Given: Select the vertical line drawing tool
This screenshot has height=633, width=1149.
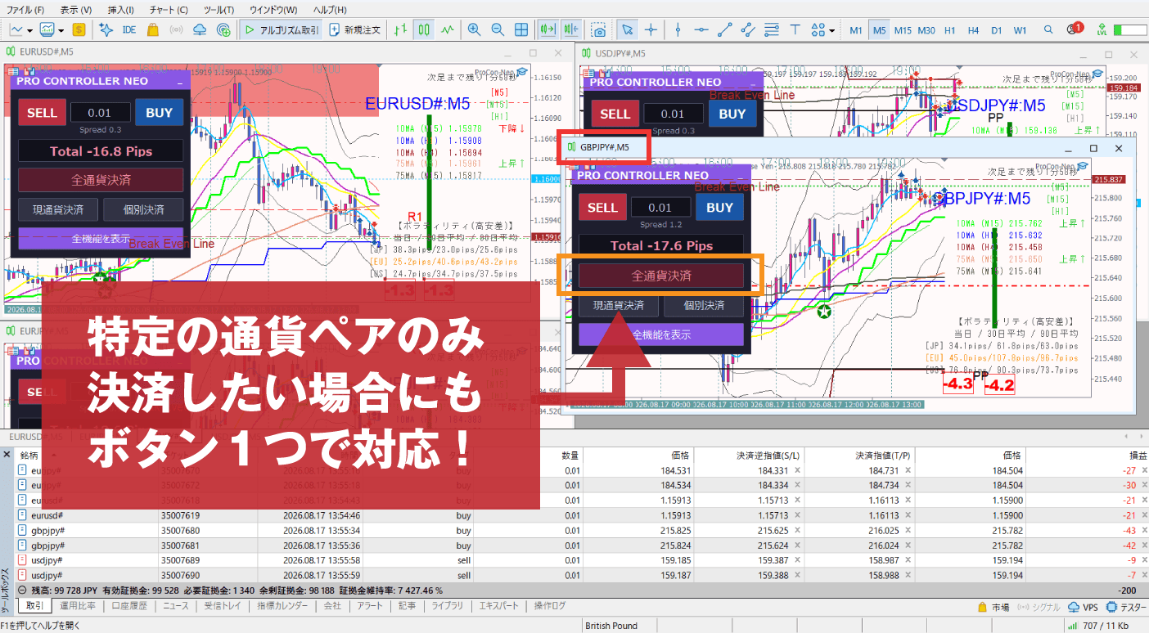Looking at the screenshot, I should coord(678,30).
